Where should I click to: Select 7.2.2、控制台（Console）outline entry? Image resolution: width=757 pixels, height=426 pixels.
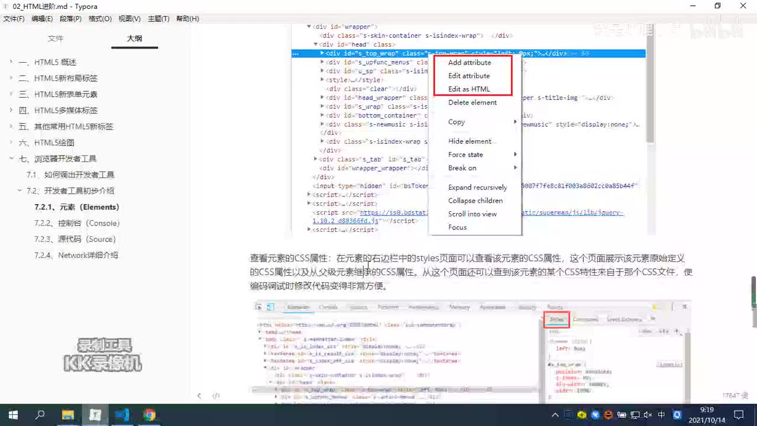(x=77, y=223)
